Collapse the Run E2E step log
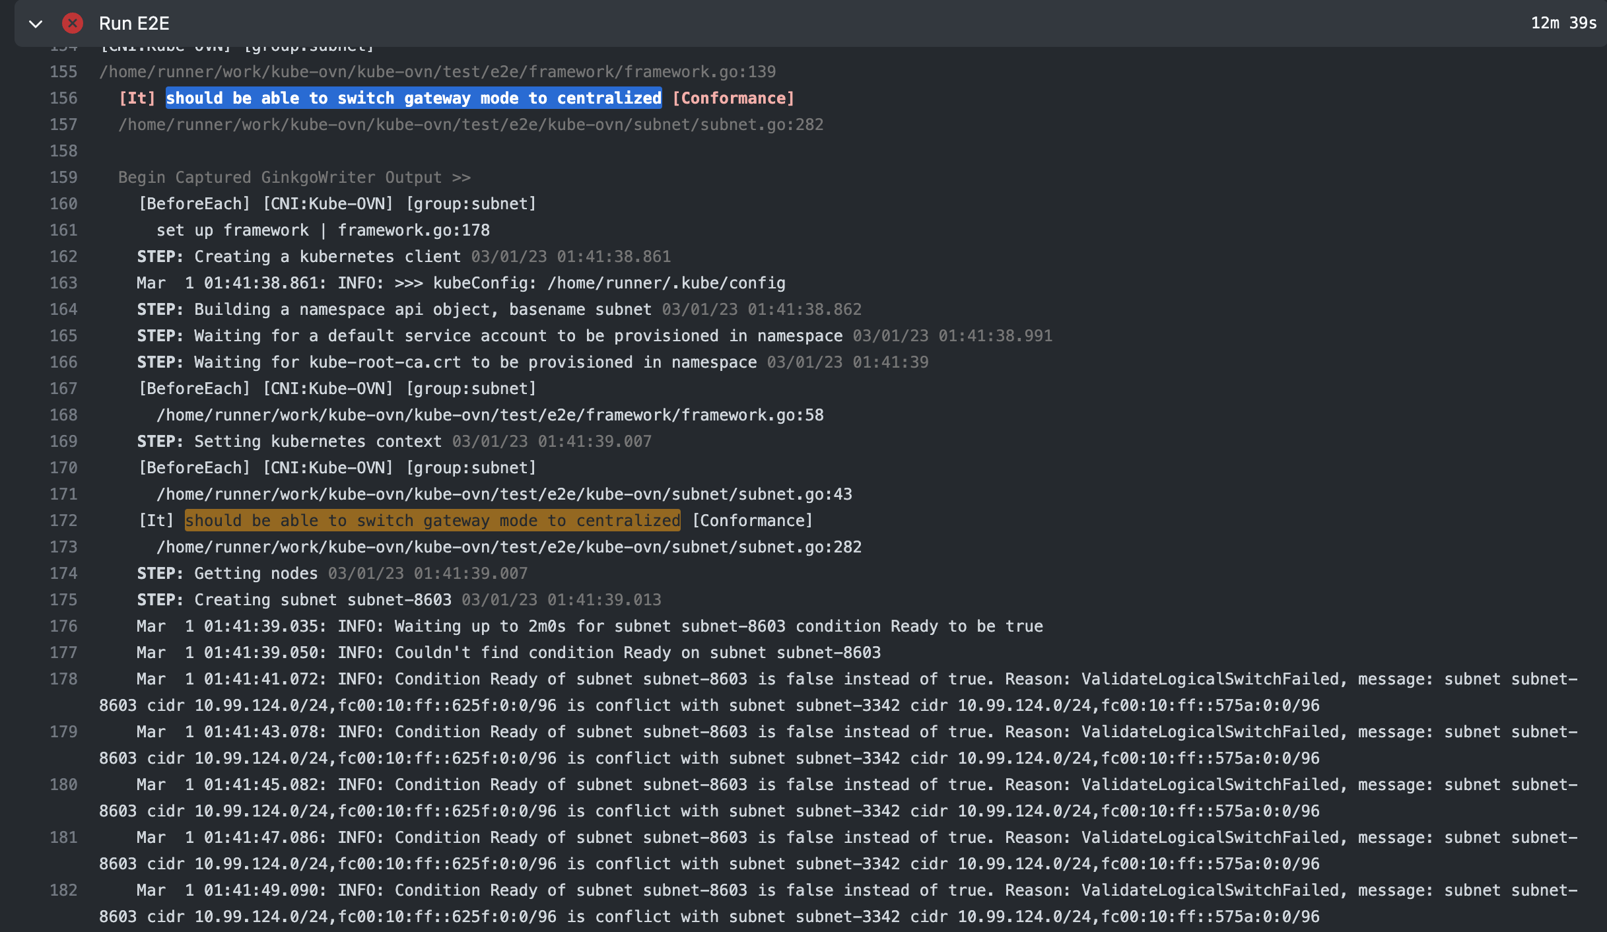 tap(36, 24)
